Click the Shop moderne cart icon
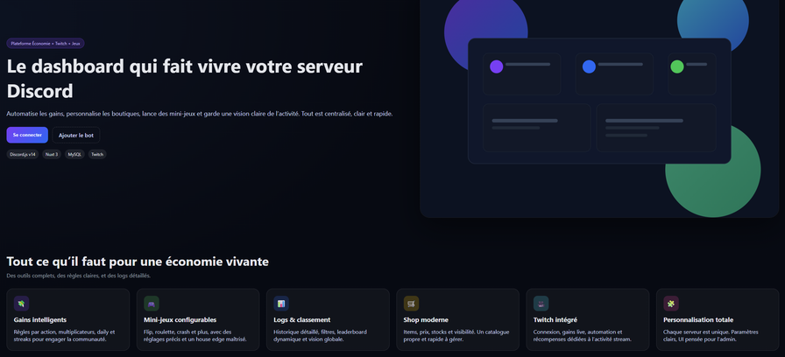The height and width of the screenshot is (357, 785). coord(411,304)
